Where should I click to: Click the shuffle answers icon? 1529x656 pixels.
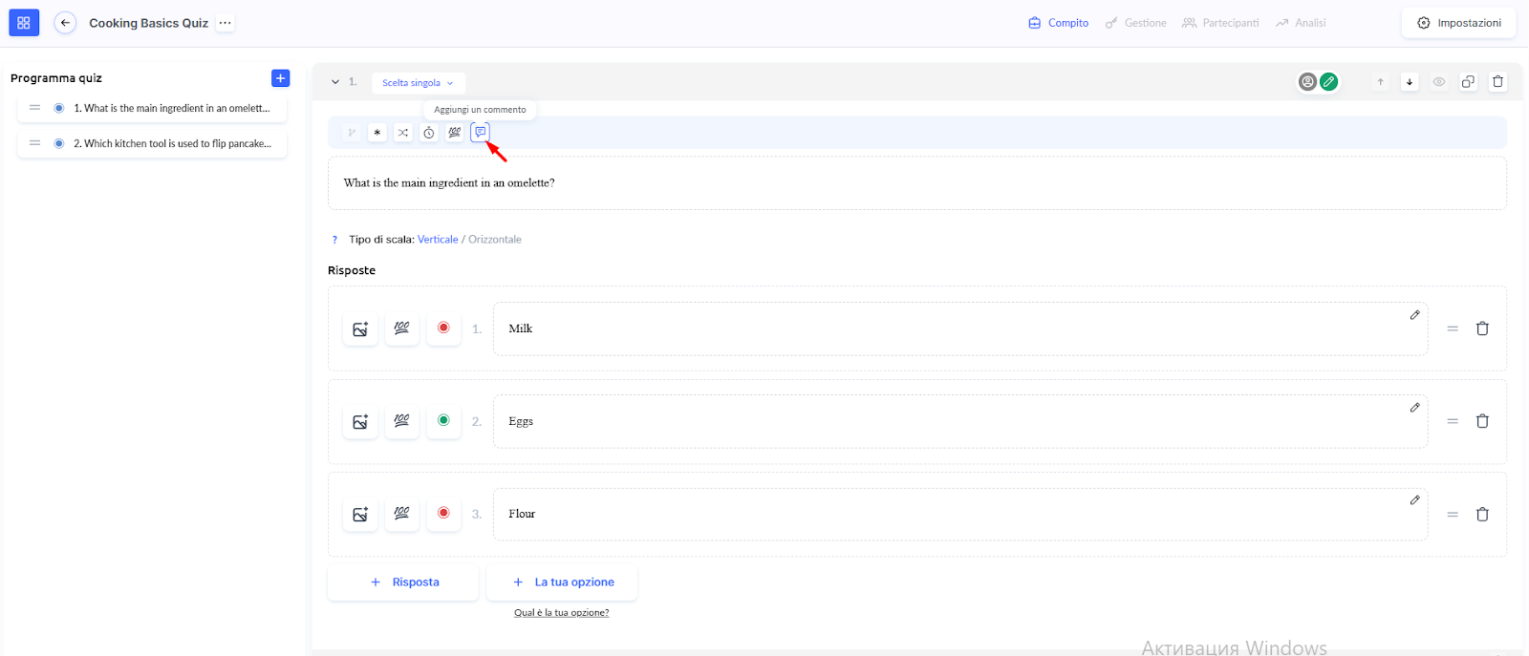[x=403, y=133]
